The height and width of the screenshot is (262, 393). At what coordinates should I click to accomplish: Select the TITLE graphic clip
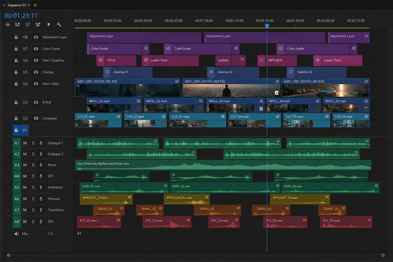[x=116, y=61]
